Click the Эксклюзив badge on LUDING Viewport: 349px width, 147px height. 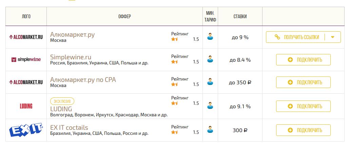pos(62,101)
